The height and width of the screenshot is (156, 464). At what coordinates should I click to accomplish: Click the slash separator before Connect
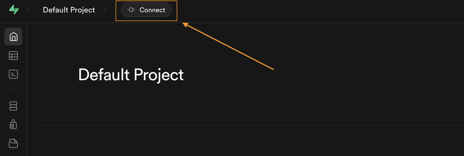tap(105, 10)
